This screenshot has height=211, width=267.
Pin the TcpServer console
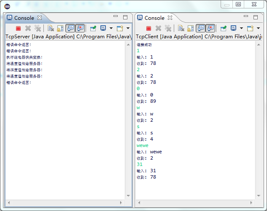[93, 28]
